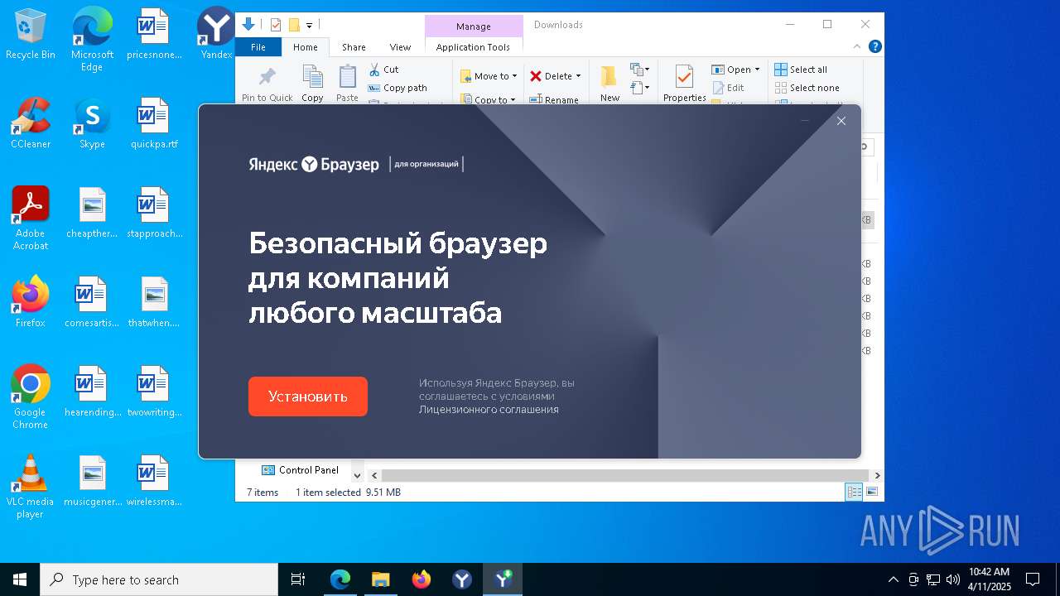
Task: Click the Cut scissors command
Action: [x=384, y=70]
